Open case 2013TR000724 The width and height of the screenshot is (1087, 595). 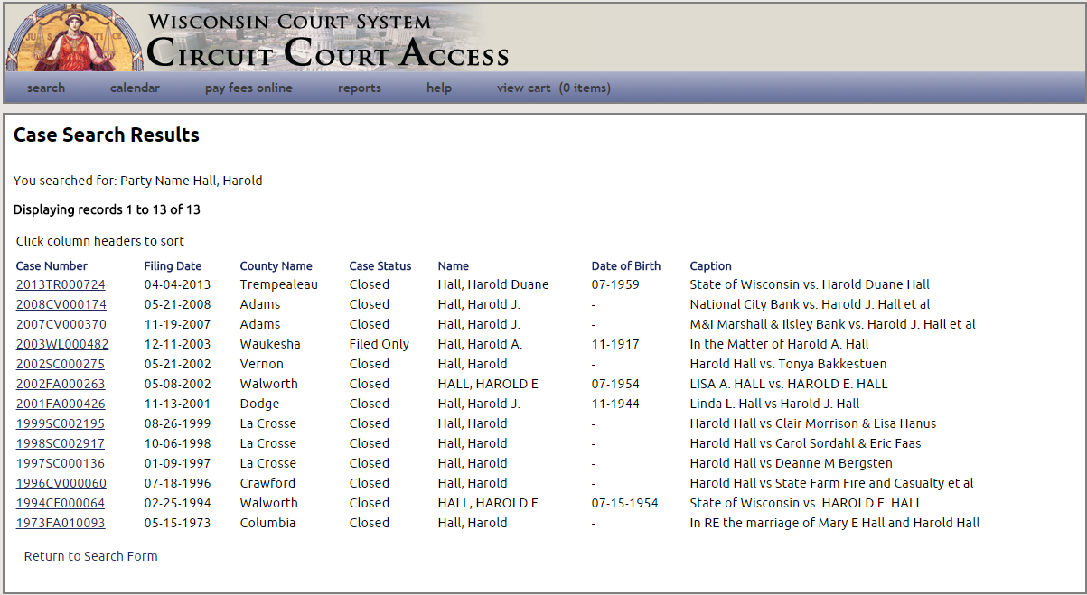pos(61,284)
